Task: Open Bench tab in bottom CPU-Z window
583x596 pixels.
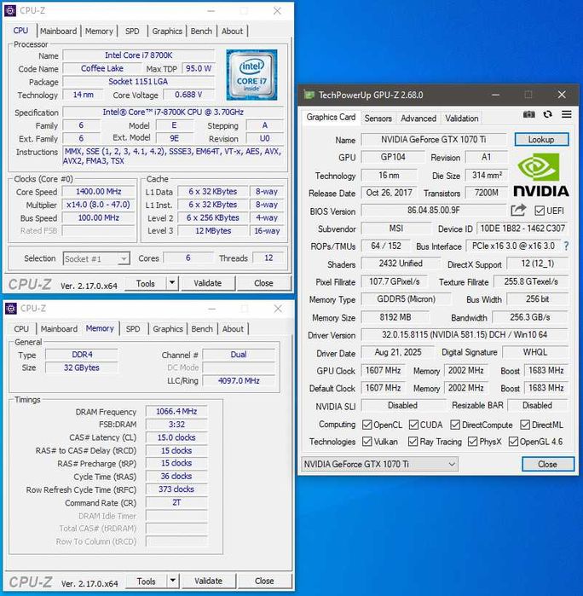Action: 202,329
